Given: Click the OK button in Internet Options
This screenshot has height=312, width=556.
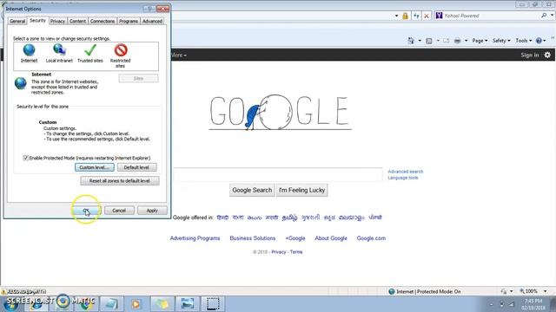Looking at the screenshot, I should [87, 211].
